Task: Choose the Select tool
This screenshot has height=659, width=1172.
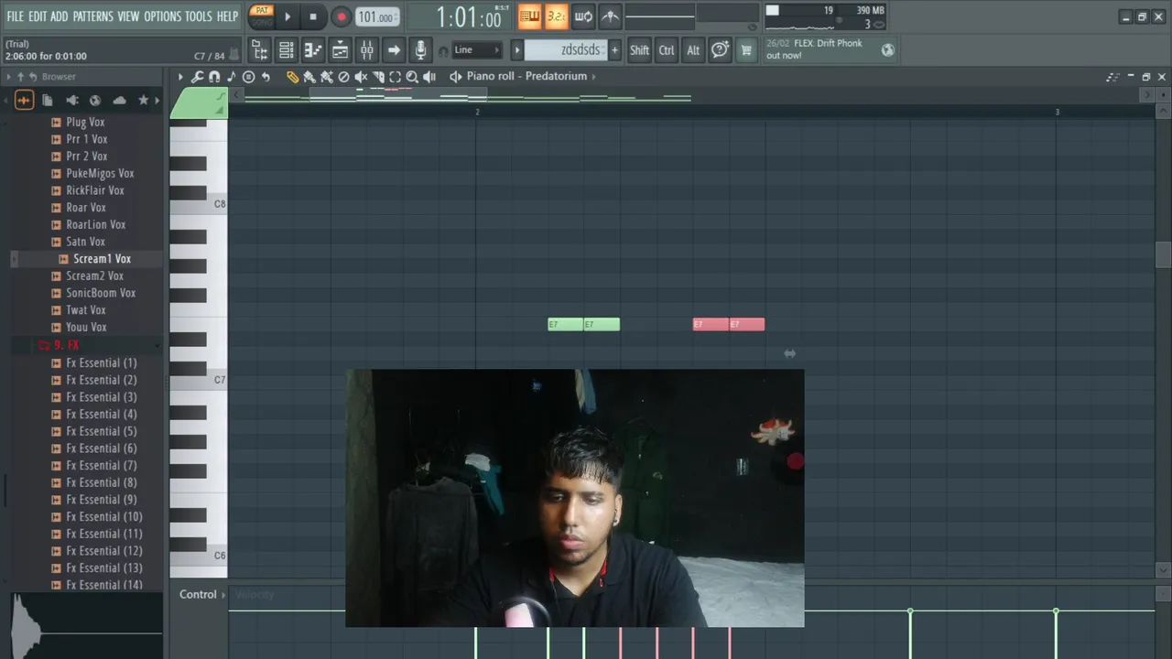Action: [x=395, y=77]
